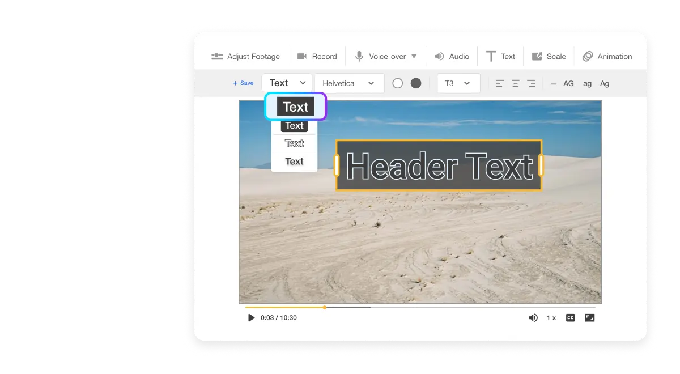
Task: Play the video
Action: [252, 318]
